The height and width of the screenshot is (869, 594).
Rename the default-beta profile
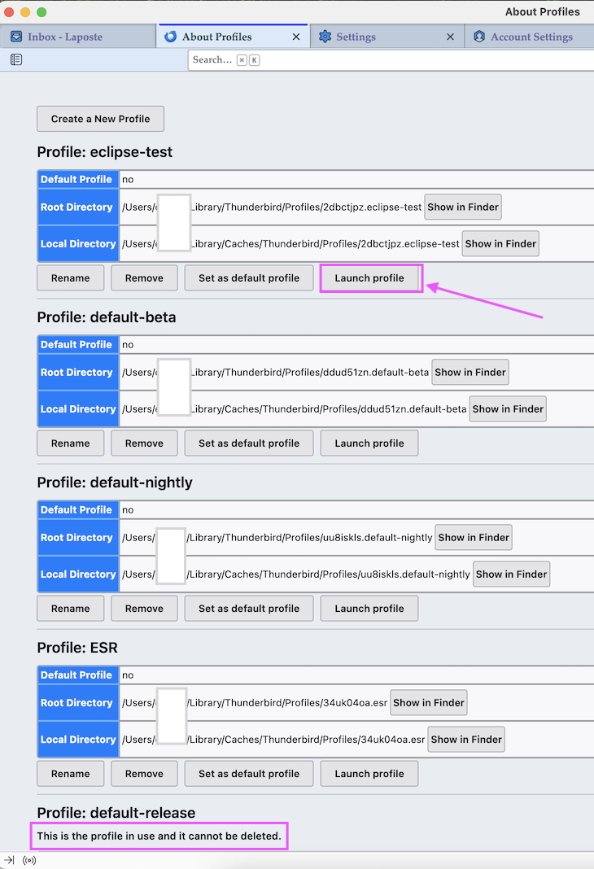70,443
